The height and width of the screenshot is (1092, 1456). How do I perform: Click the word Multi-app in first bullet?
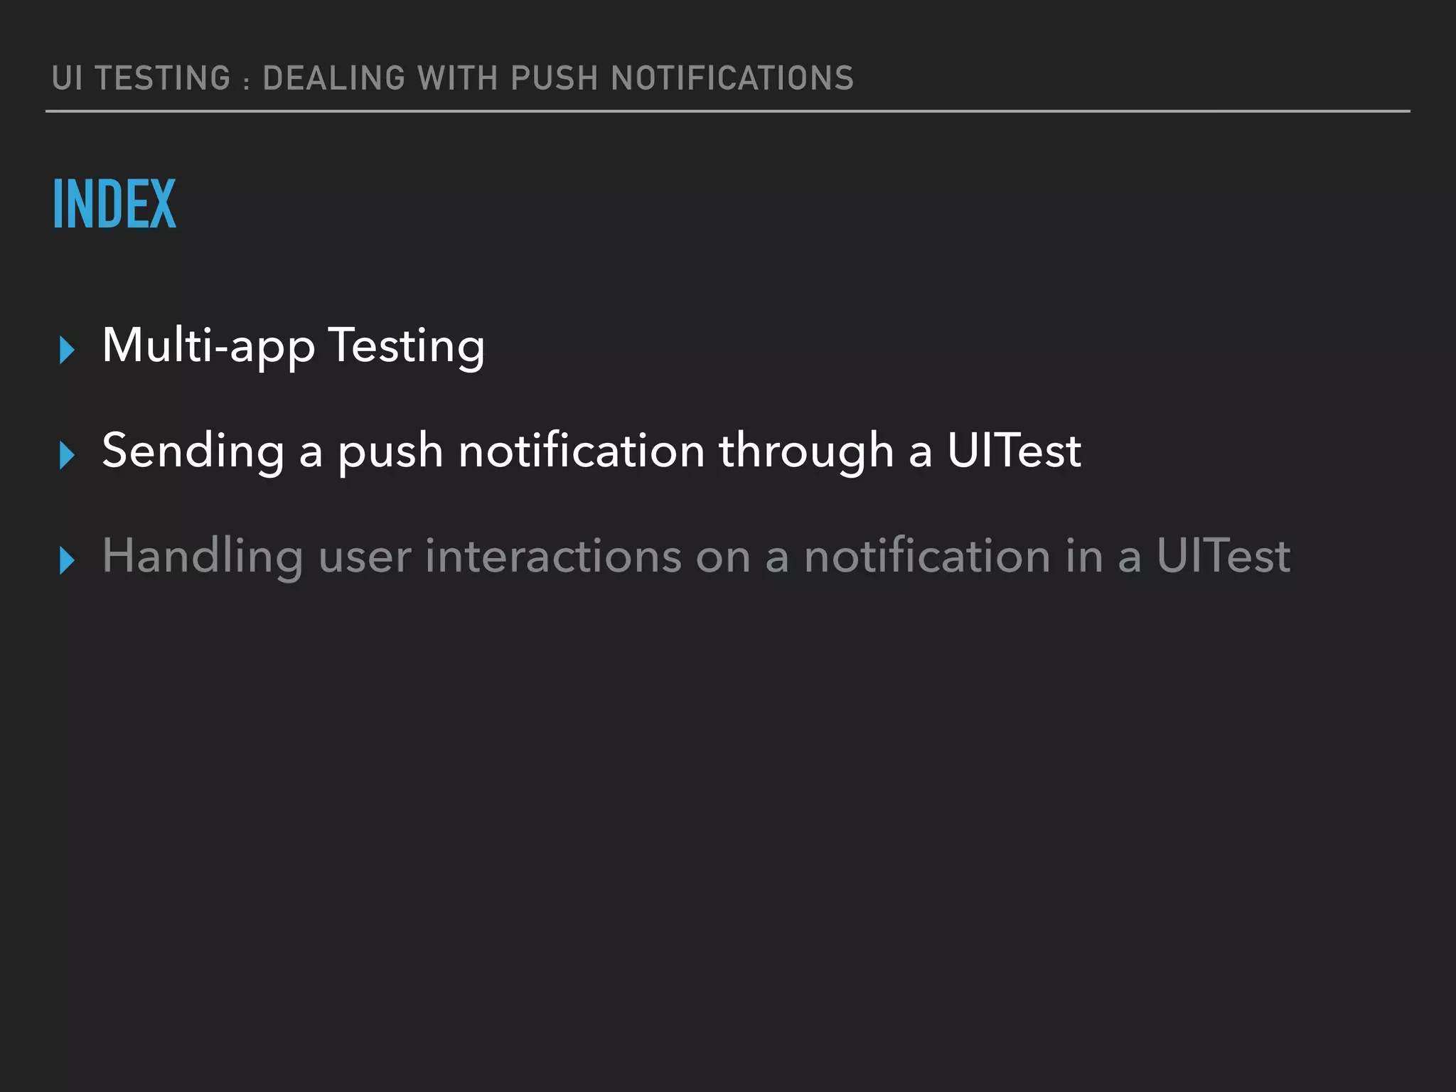[208, 346]
